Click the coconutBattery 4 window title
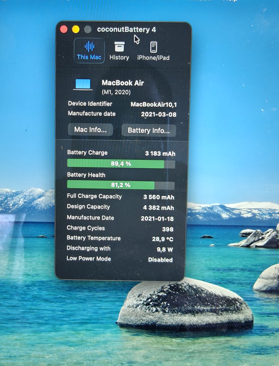 [x=126, y=29]
